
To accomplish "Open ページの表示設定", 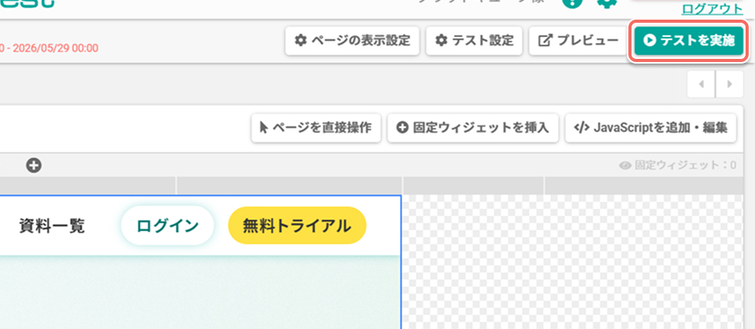I will 352,41.
